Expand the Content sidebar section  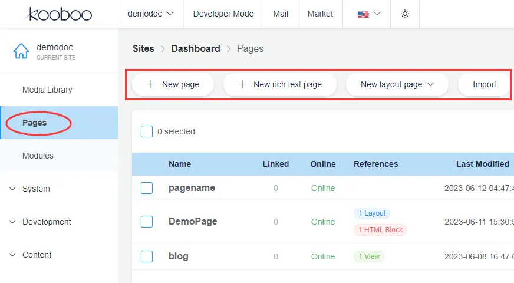(x=37, y=255)
